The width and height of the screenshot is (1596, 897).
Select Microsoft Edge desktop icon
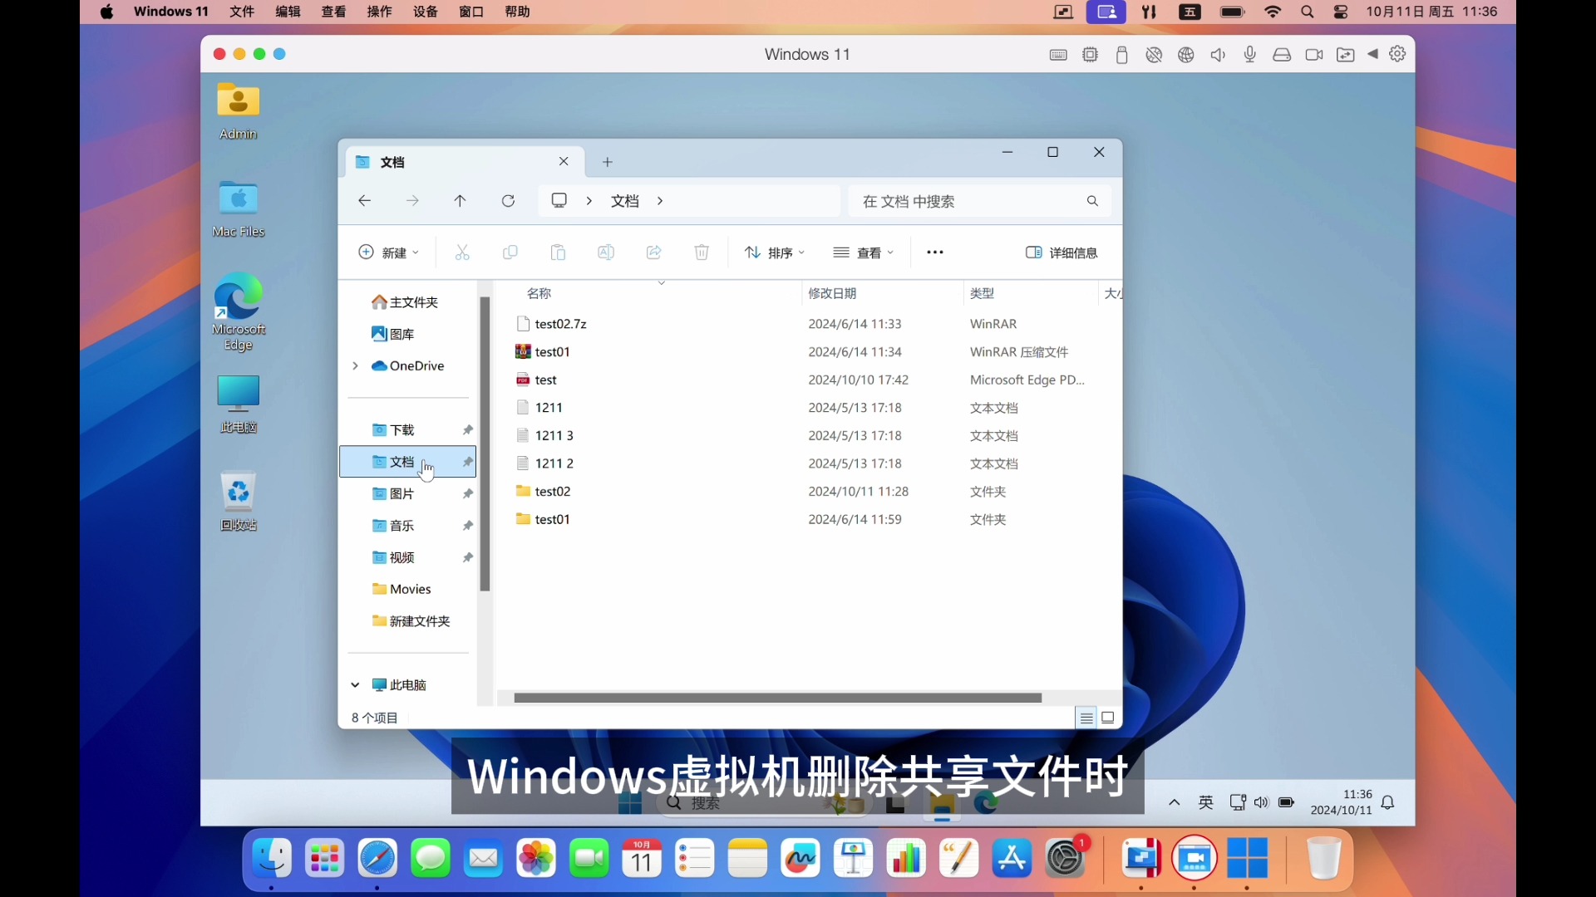tap(239, 311)
